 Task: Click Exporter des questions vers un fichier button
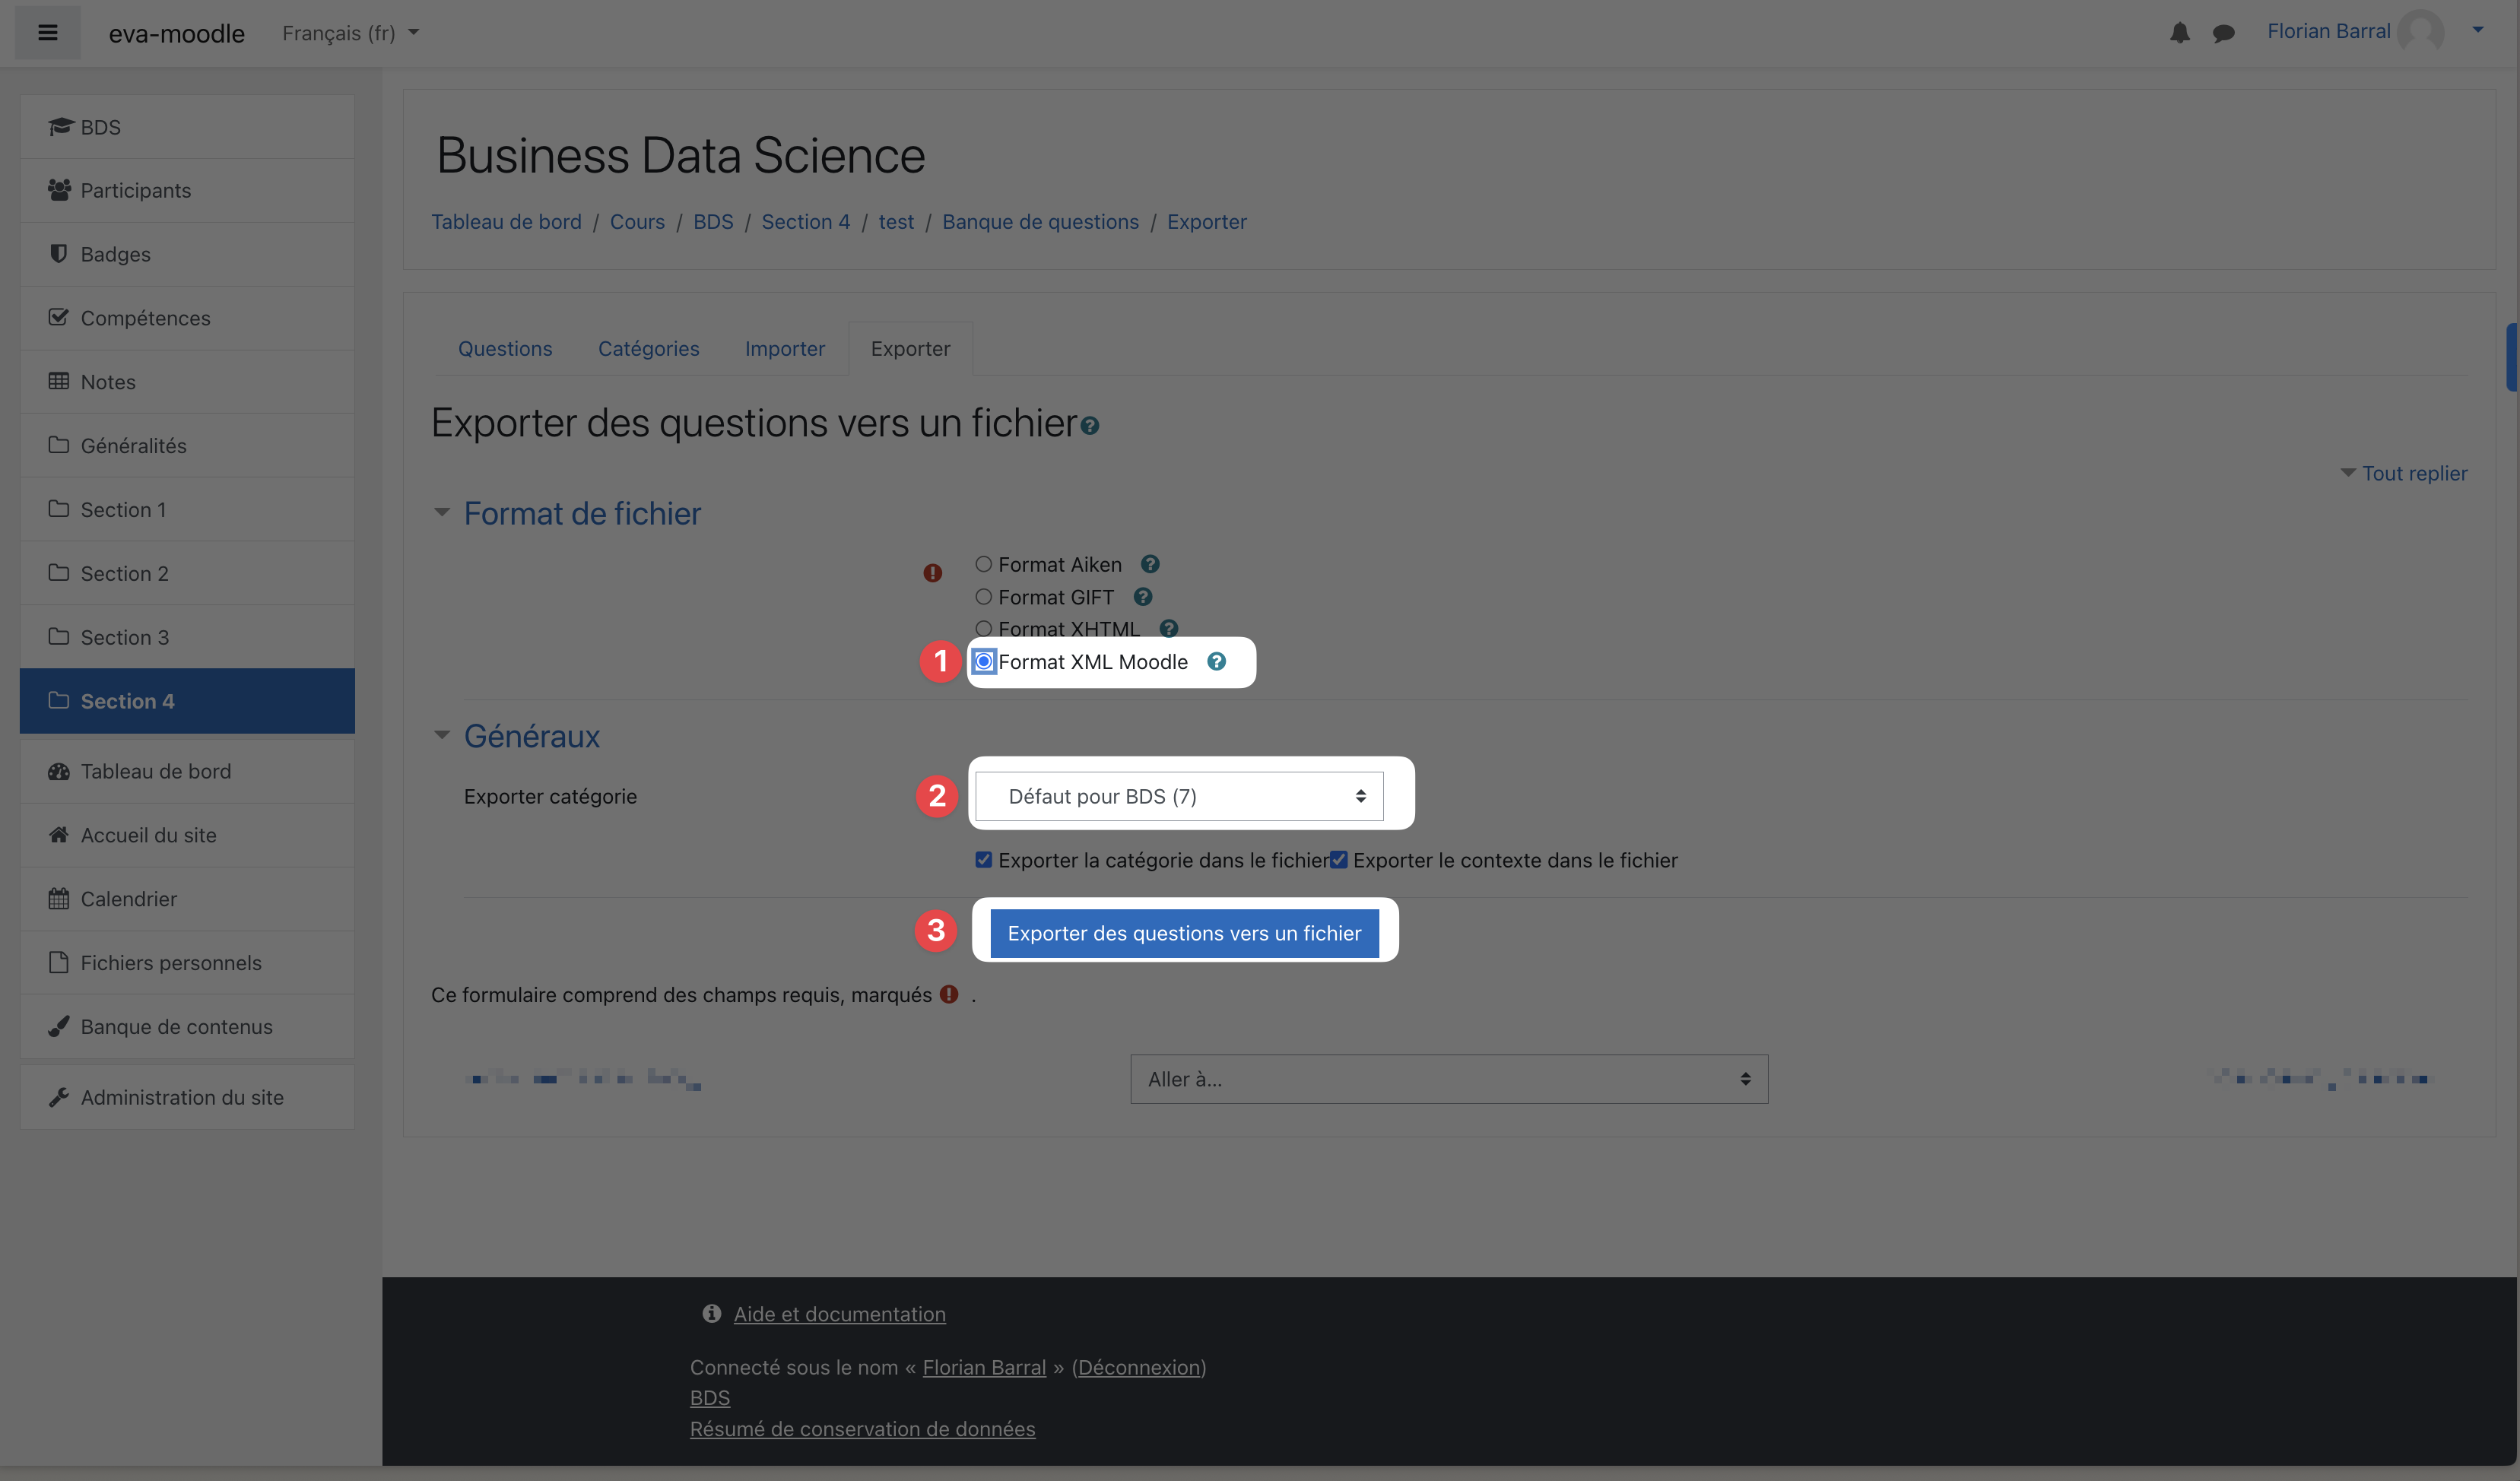1184,933
